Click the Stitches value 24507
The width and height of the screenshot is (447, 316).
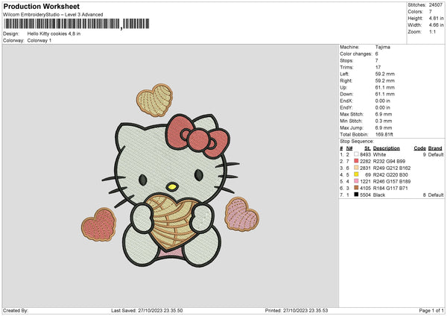(436, 5)
